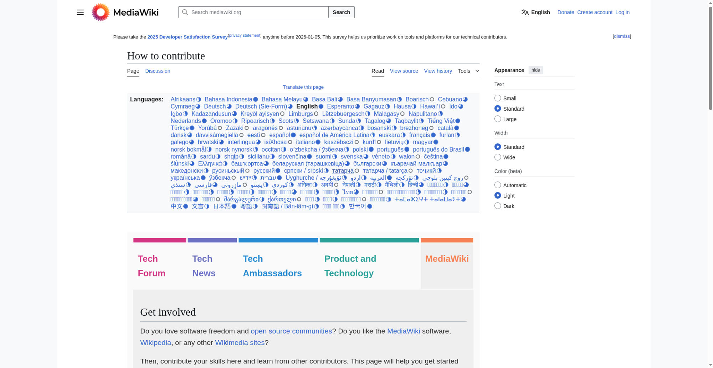Open the hamburger main menu icon

point(80,12)
